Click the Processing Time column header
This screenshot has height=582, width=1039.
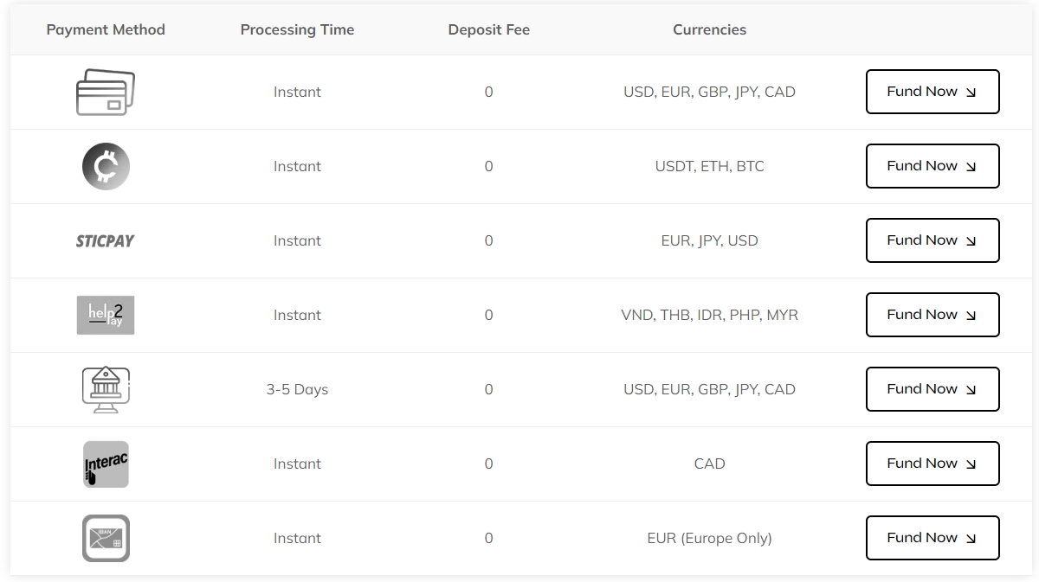[x=297, y=29]
